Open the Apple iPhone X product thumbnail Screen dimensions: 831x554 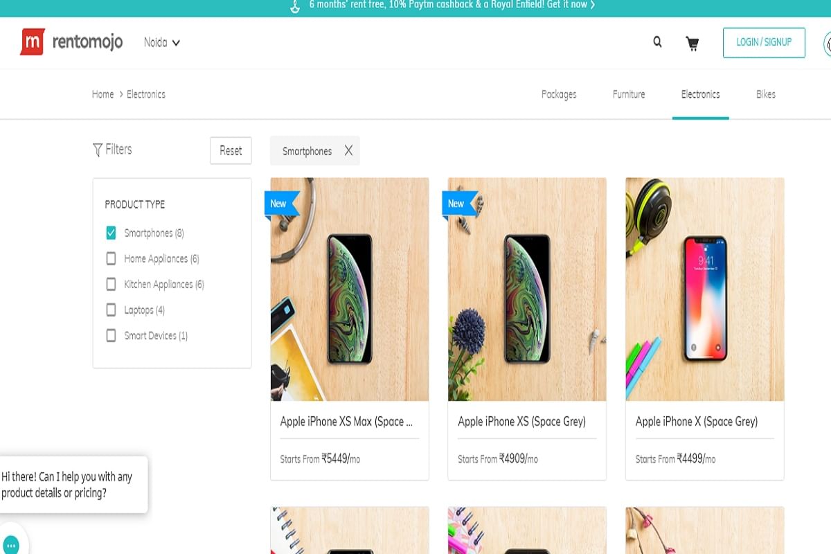[704, 289]
